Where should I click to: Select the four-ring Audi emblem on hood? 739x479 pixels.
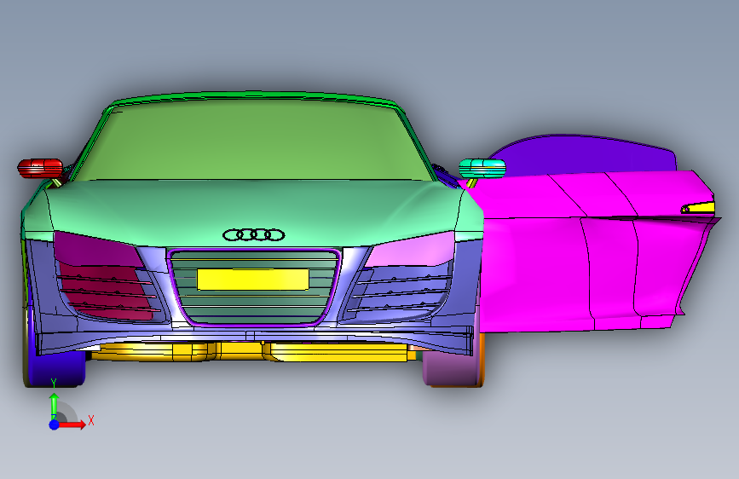pyautogui.click(x=253, y=234)
